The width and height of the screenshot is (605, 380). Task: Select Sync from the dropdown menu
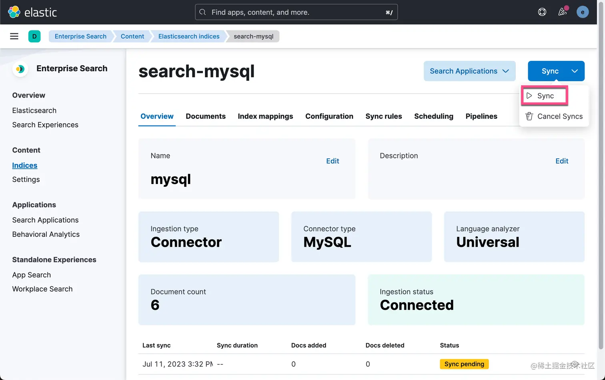(x=545, y=96)
